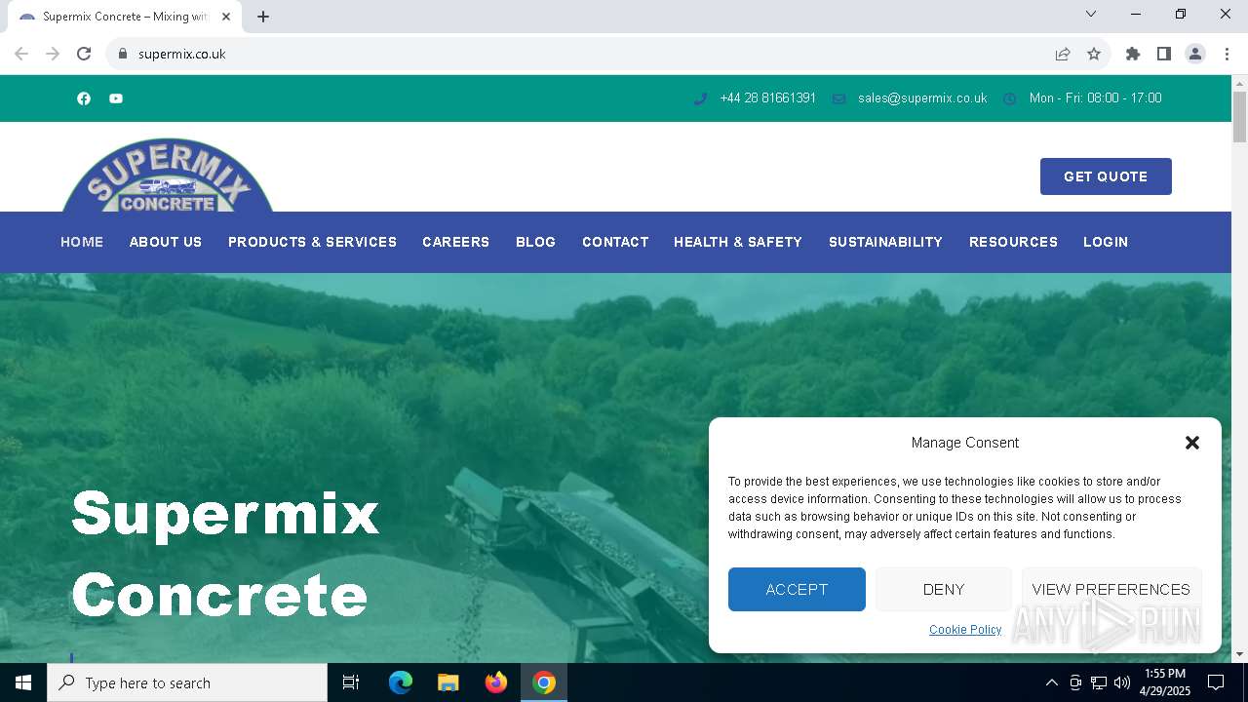The width and height of the screenshot is (1248, 702).
Task: Open the Supermix YouTube channel icon
Action: tap(116, 98)
